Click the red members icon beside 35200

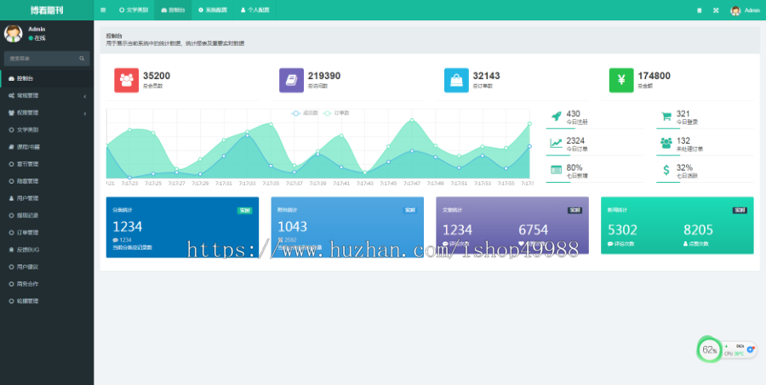127,80
